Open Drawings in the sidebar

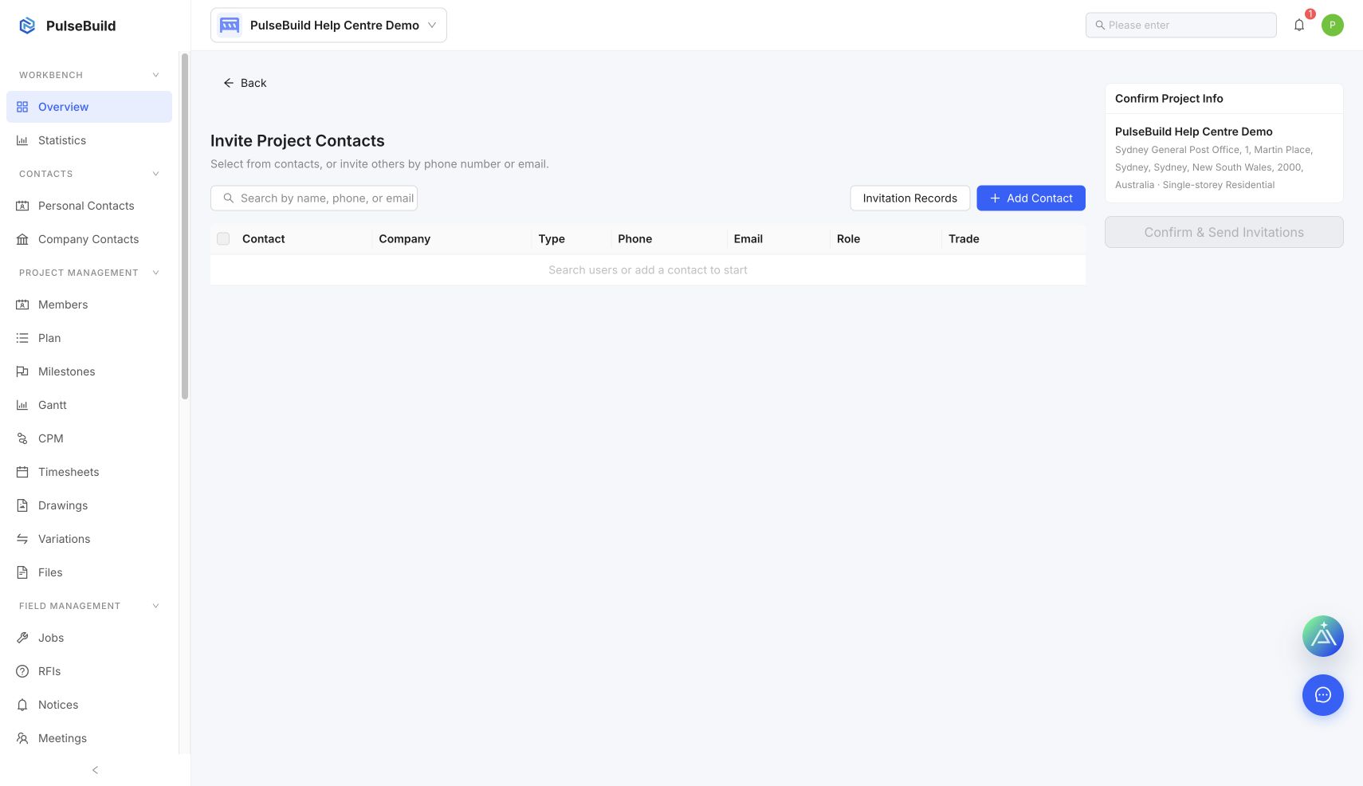click(x=89, y=505)
